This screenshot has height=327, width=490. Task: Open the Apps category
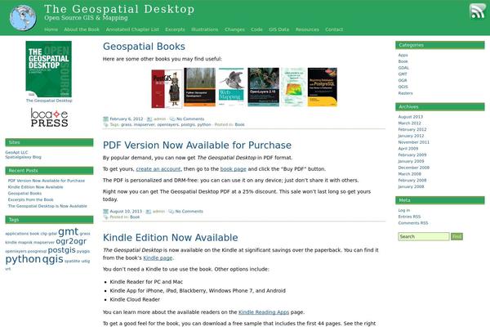[x=403, y=55]
